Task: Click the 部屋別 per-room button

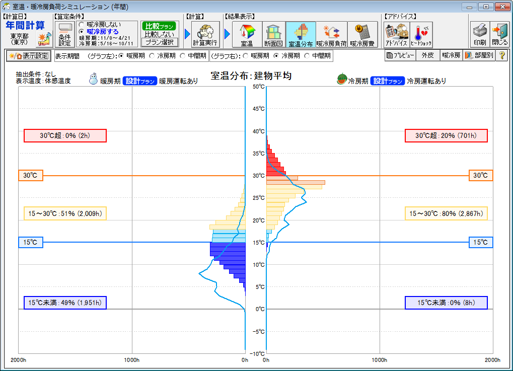Action: [x=479, y=55]
